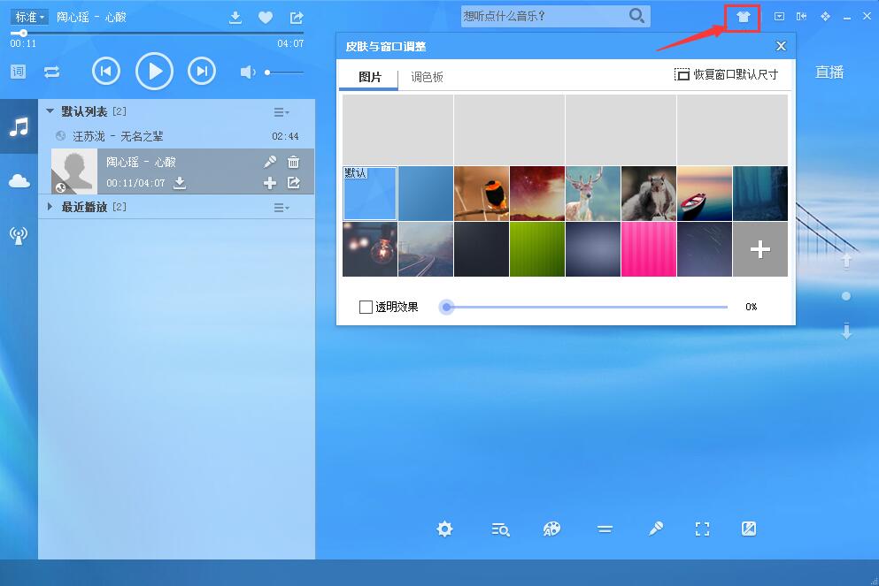
Task: Delete song with the trash icon
Action: coord(294,162)
